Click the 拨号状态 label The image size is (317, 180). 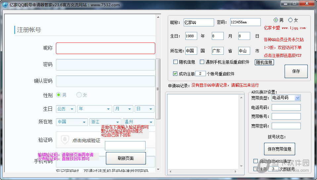(277, 137)
